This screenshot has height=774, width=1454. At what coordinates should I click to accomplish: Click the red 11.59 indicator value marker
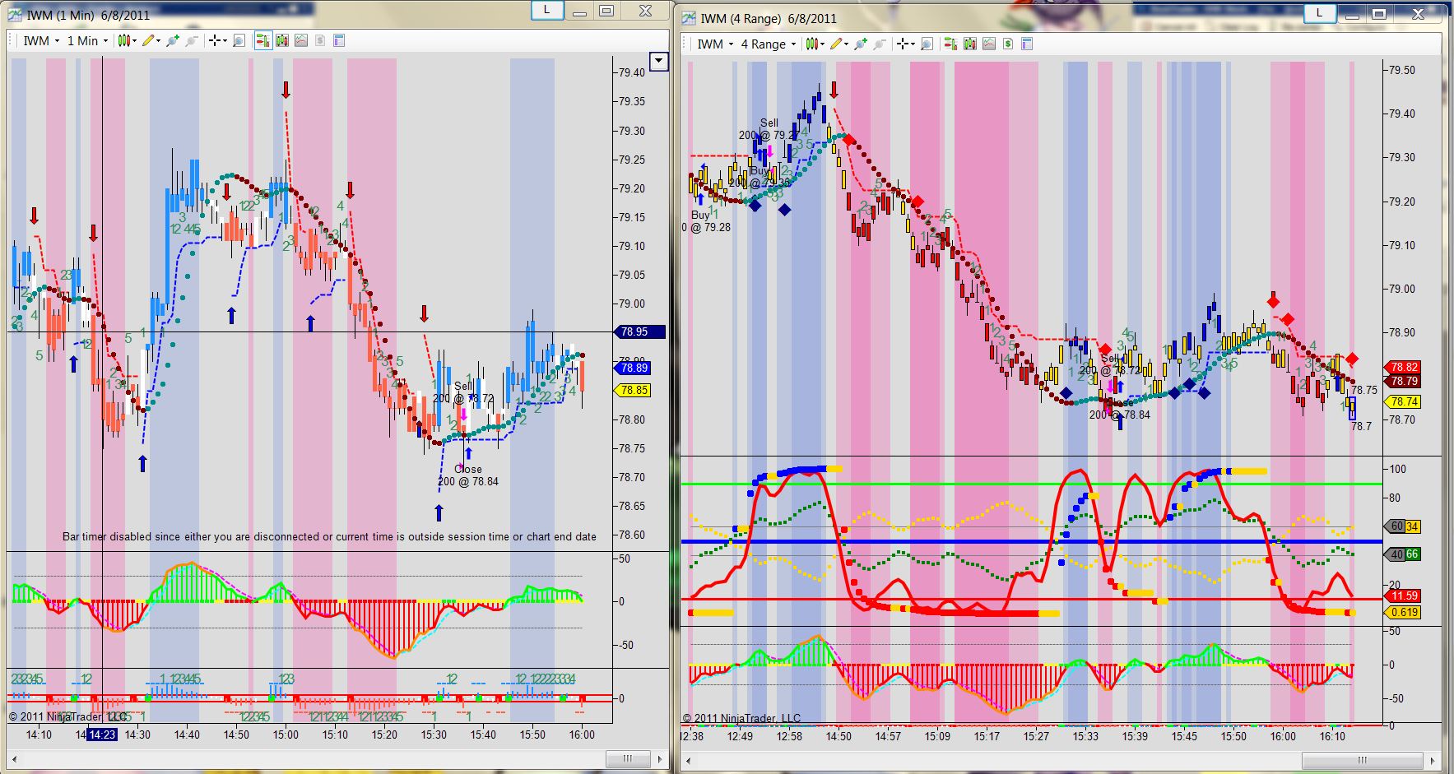(x=1404, y=596)
